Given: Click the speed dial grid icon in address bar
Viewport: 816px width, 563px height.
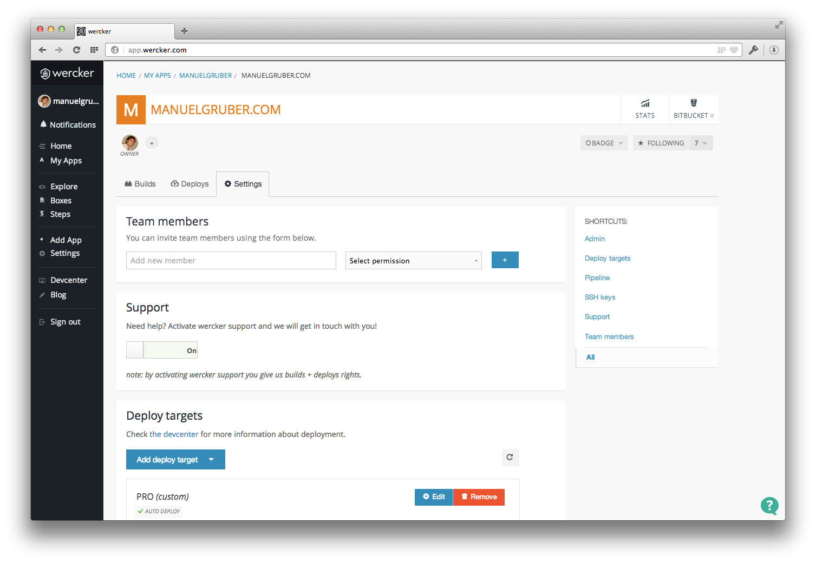Looking at the screenshot, I should click(722, 50).
